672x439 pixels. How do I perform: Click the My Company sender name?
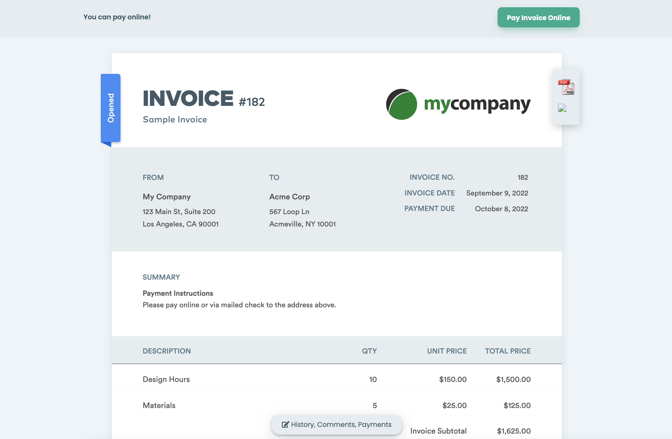167,197
